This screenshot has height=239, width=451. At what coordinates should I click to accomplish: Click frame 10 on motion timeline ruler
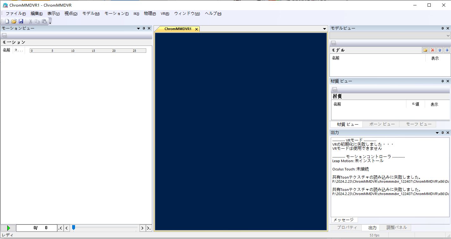(73, 51)
